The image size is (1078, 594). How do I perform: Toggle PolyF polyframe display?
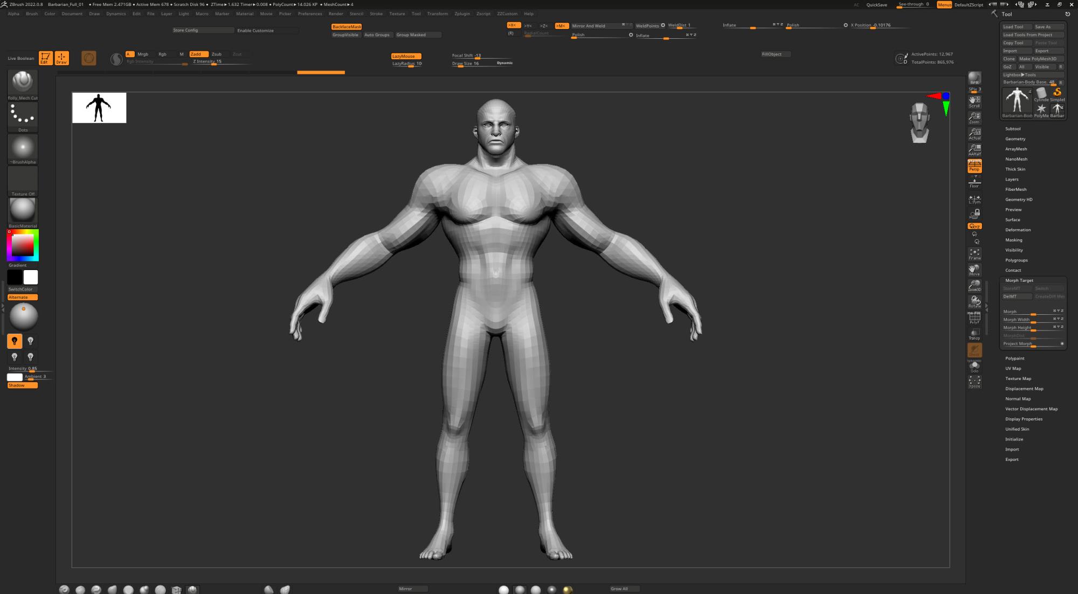pyautogui.click(x=975, y=318)
